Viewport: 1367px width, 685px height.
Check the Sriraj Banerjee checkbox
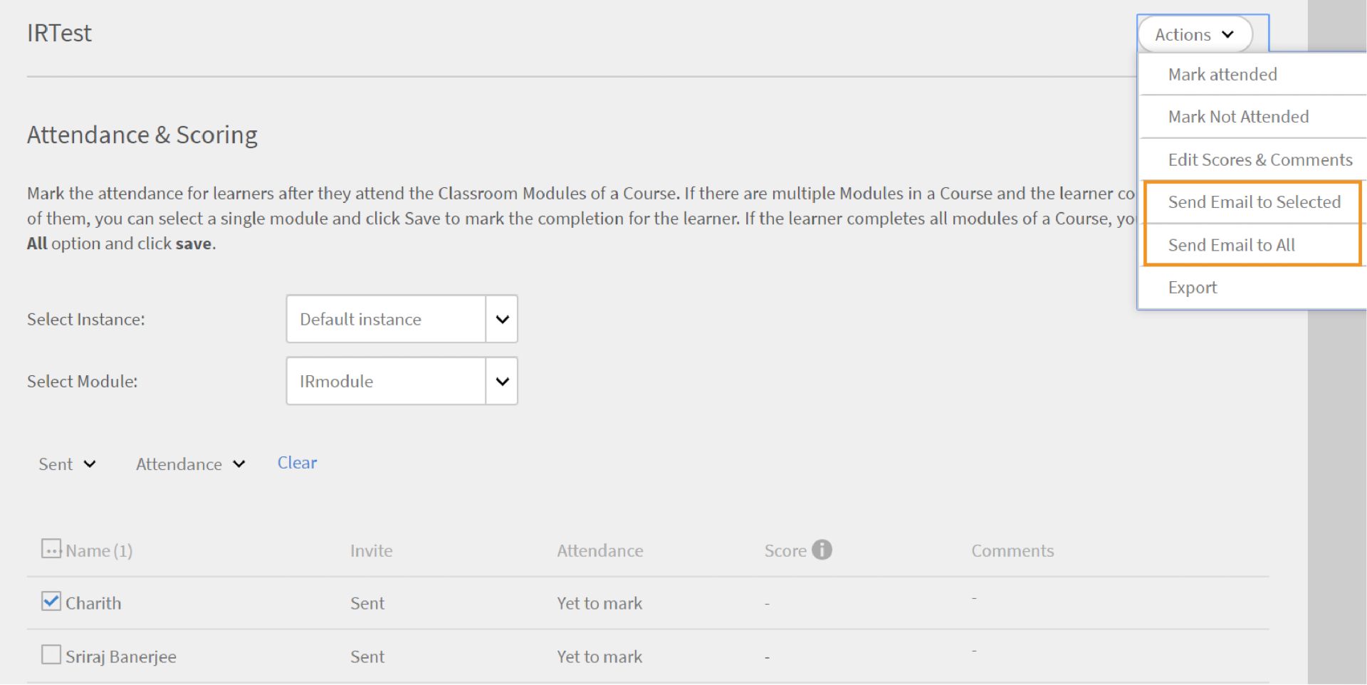point(51,654)
